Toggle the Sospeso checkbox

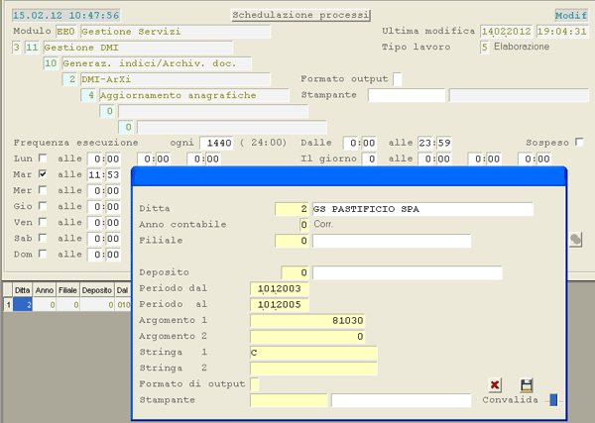(x=579, y=143)
